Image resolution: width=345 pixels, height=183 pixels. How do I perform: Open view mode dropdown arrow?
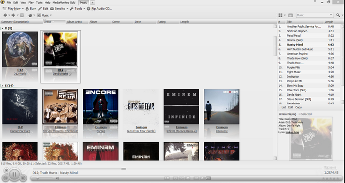click(284, 16)
